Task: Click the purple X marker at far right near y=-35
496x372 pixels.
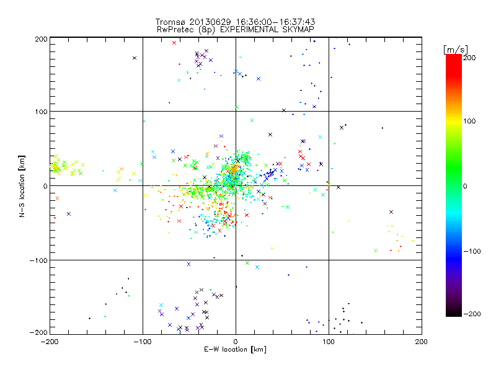Action: (391, 212)
